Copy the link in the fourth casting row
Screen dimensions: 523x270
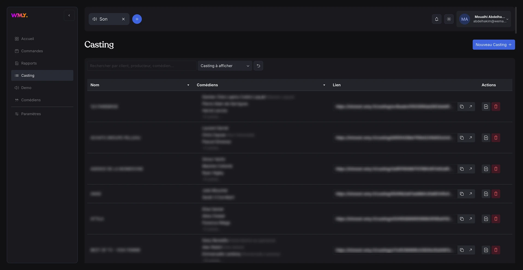click(462, 194)
